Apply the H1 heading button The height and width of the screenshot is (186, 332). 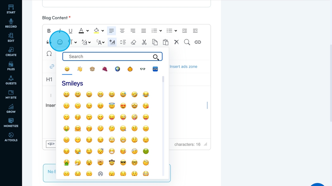[49, 79]
